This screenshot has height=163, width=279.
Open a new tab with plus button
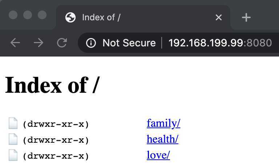point(246,17)
